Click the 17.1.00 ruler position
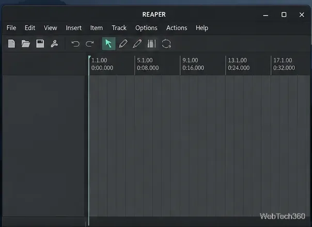This screenshot has height=227, width=312. pyautogui.click(x=283, y=60)
